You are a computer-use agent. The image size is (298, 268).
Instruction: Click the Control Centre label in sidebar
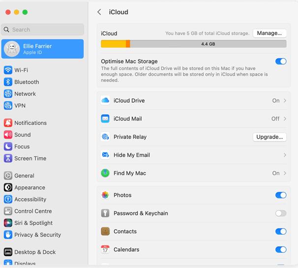point(33,211)
